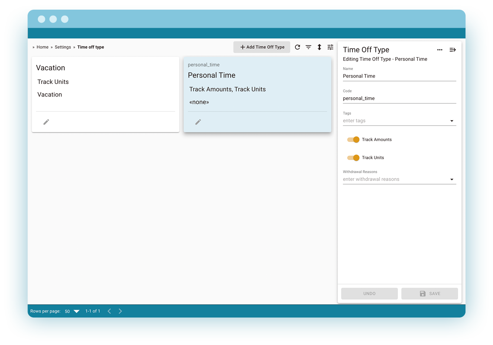Advance to next page with right chevron

[x=120, y=311]
